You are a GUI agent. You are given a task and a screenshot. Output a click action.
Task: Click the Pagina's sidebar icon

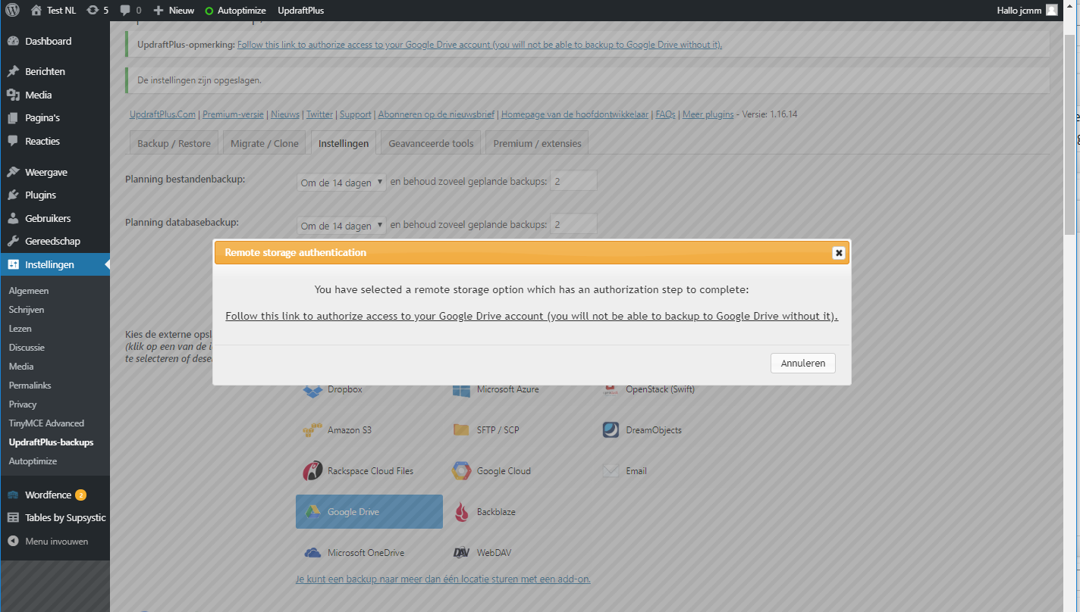click(13, 118)
